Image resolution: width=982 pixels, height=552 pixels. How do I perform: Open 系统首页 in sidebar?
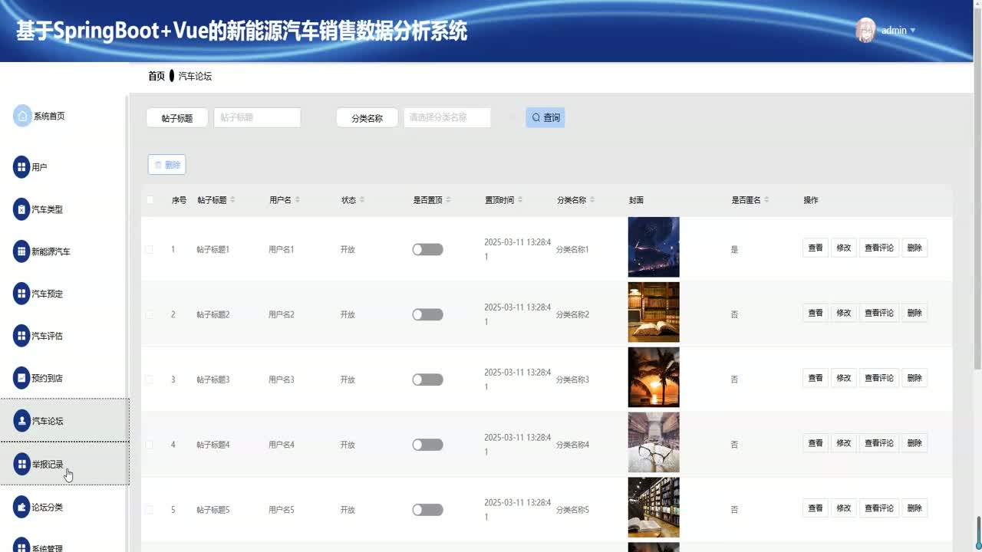click(x=49, y=116)
